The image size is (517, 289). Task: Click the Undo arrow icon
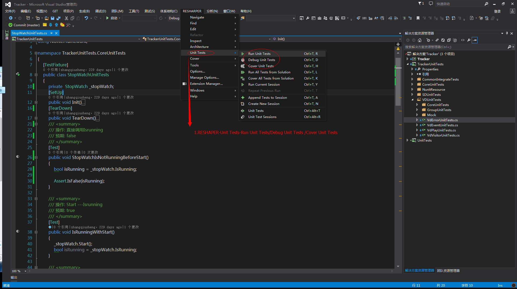pyautogui.click(x=86, y=18)
